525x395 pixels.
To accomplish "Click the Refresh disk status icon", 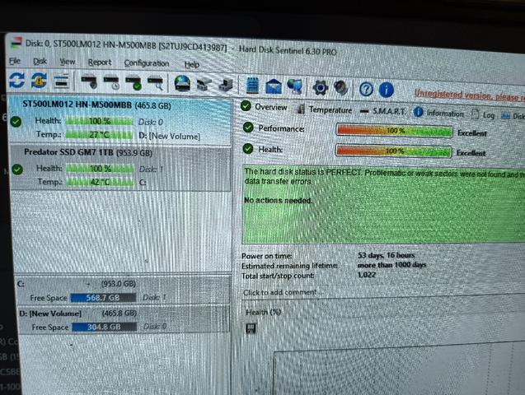I will tap(16, 80).
